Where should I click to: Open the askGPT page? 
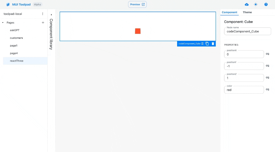[x=15, y=30]
